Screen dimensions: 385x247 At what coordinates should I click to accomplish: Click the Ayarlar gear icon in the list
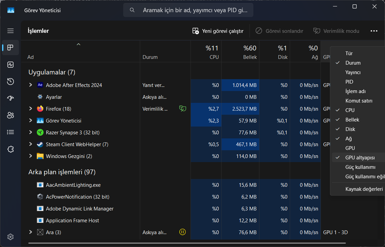click(x=40, y=97)
